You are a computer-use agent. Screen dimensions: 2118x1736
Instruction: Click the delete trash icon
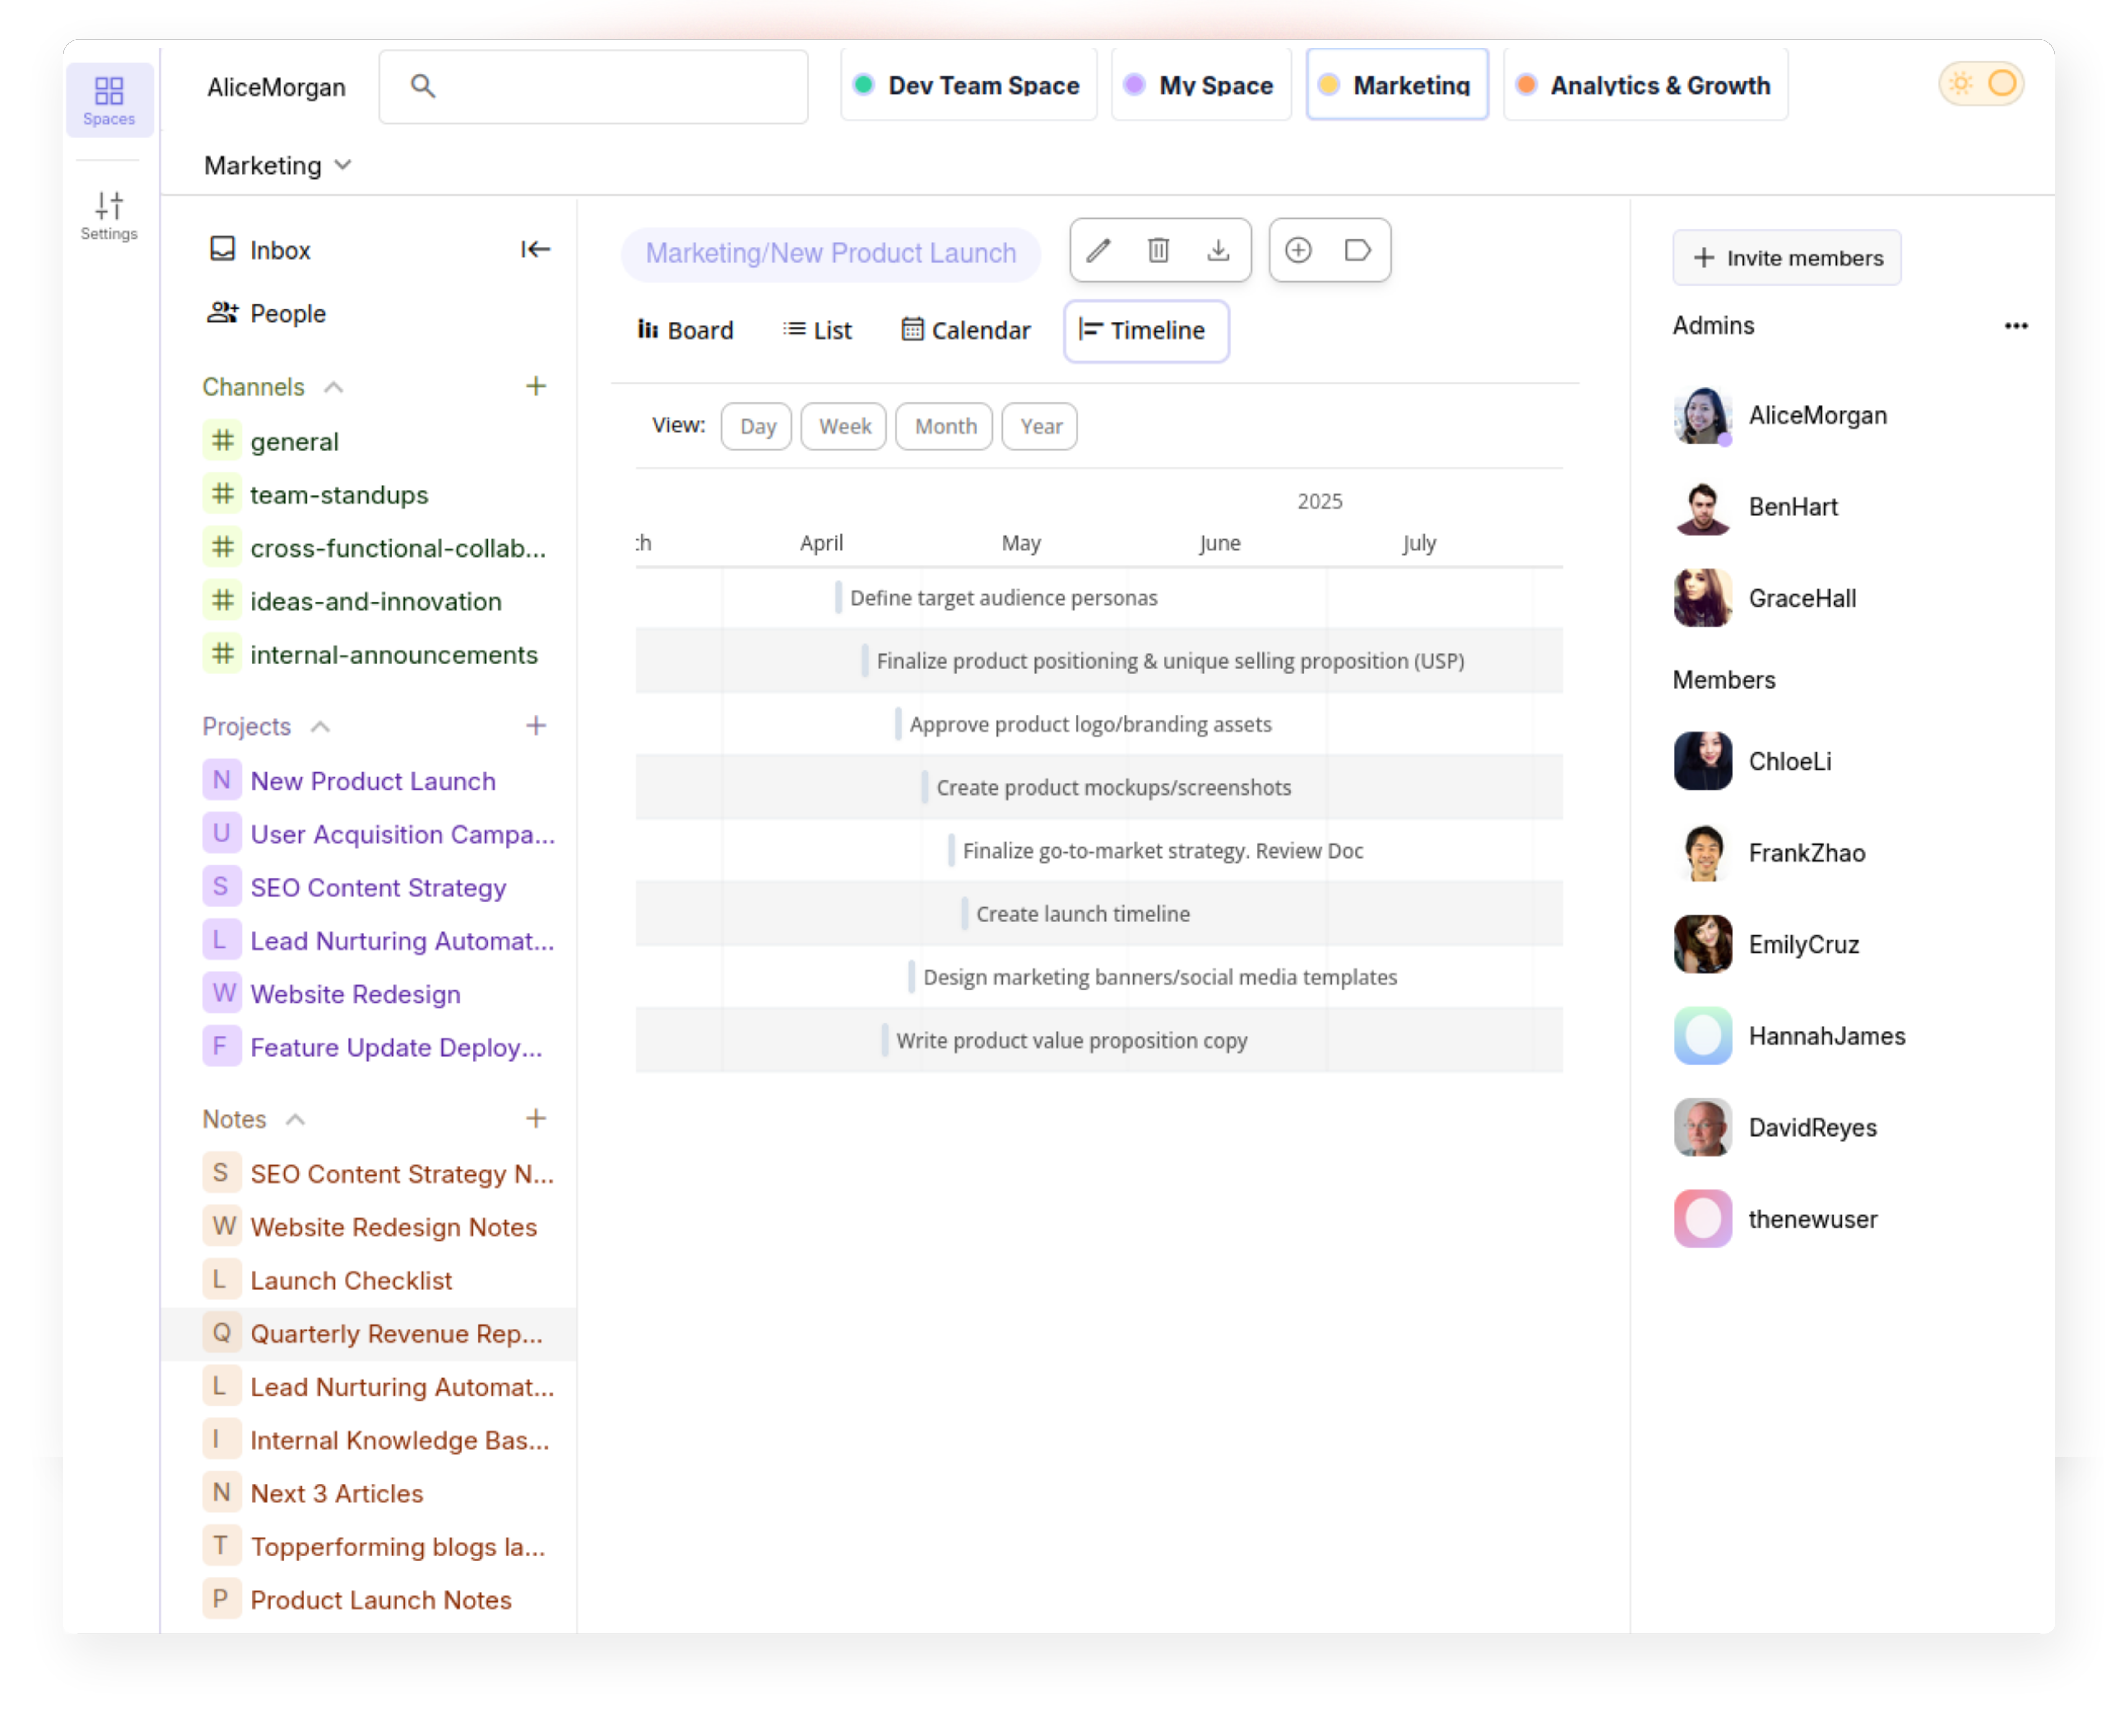pyautogui.click(x=1158, y=250)
